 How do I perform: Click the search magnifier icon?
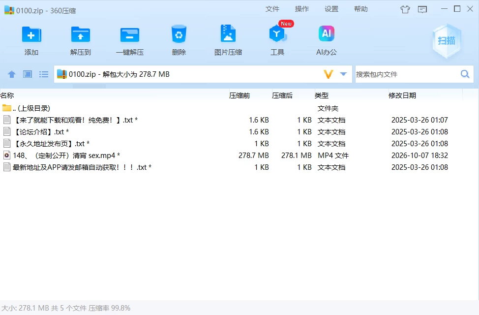[x=465, y=74]
